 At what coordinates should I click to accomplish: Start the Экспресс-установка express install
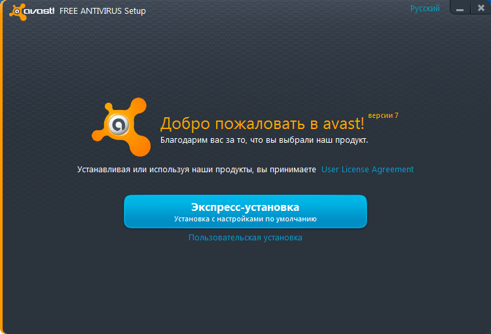pos(245,212)
